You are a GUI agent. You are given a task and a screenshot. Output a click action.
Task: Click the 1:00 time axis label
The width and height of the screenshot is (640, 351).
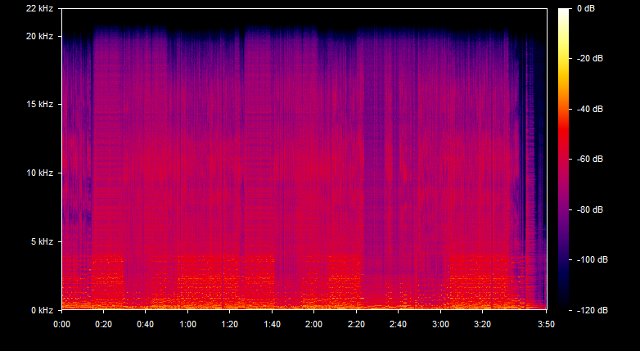pyautogui.click(x=187, y=325)
